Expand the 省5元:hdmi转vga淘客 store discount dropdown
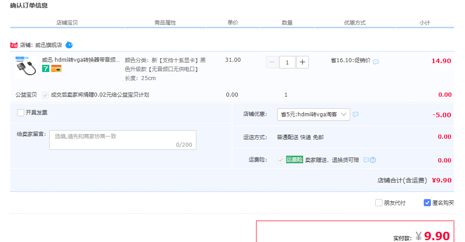Screen dimensions: 465x242 tap(313, 115)
